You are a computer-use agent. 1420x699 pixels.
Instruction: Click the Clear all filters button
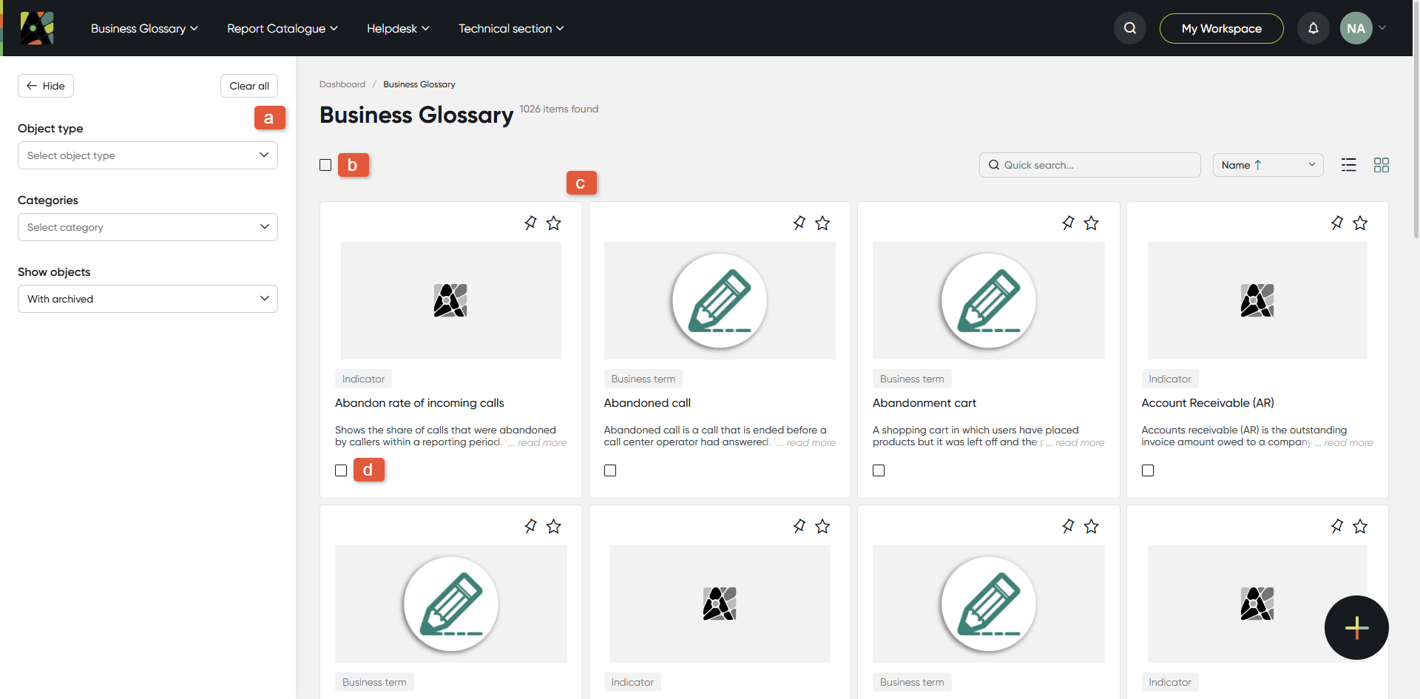click(x=249, y=86)
